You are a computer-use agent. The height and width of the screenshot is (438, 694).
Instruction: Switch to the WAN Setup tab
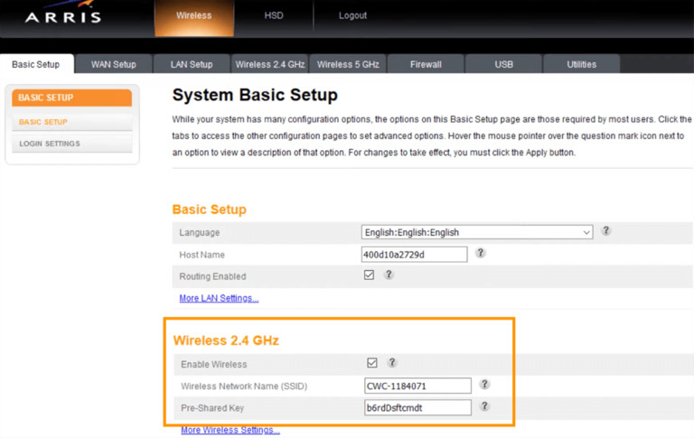pos(113,64)
